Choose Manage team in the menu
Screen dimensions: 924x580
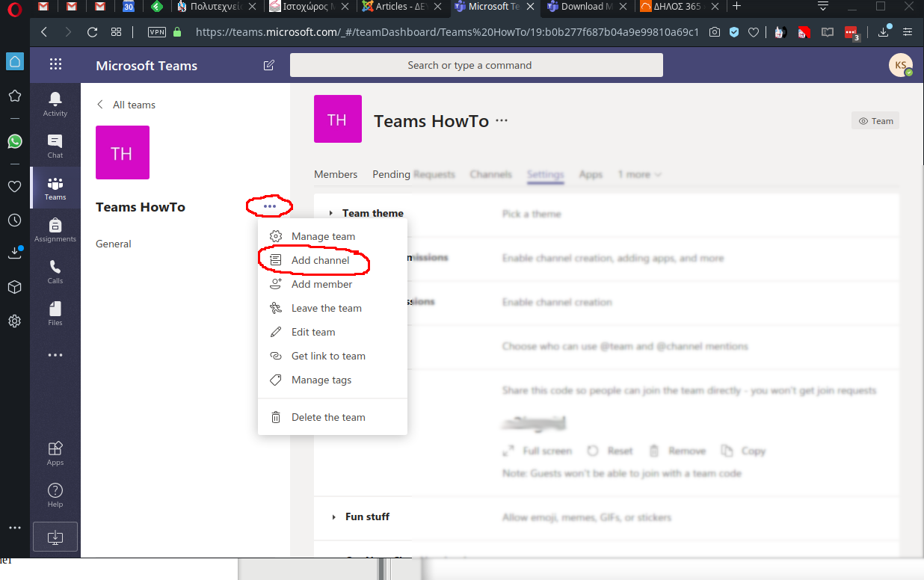[x=323, y=236]
